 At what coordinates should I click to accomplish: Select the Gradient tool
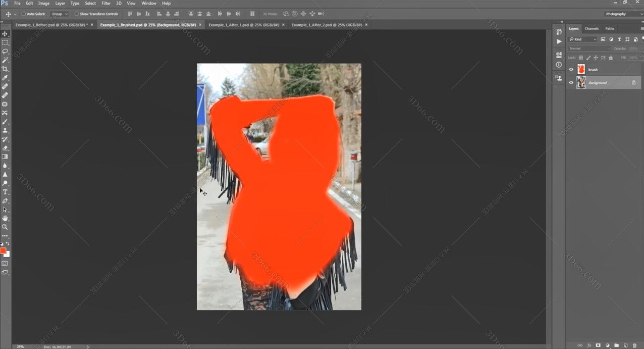tap(5, 157)
